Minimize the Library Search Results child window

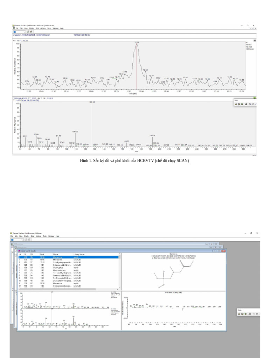tap(215, 251)
